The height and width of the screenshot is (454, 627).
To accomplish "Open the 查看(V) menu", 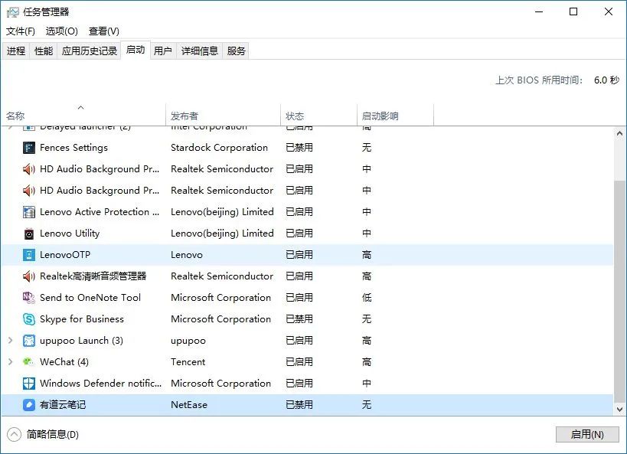I will click(x=104, y=31).
